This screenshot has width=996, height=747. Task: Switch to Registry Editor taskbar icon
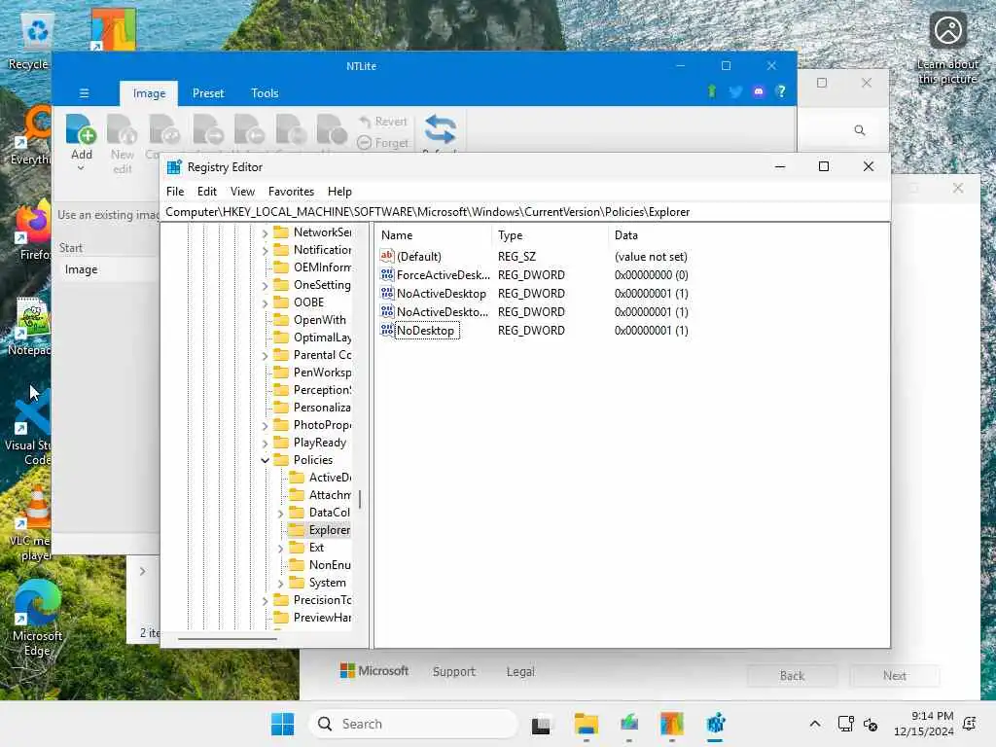(x=715, y=724)
